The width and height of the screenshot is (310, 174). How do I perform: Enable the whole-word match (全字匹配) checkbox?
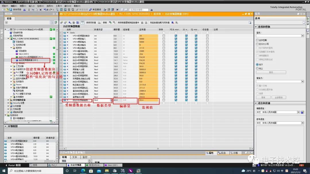click(x=257, y=40)
